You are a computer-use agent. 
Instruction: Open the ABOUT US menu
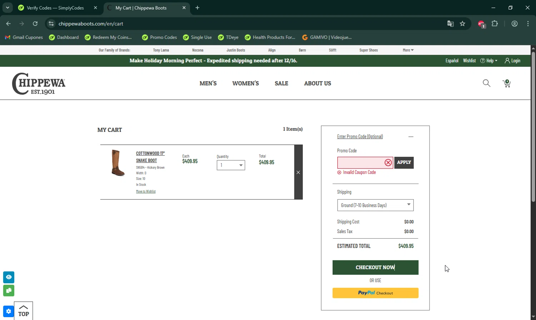[x=317, y=83]
